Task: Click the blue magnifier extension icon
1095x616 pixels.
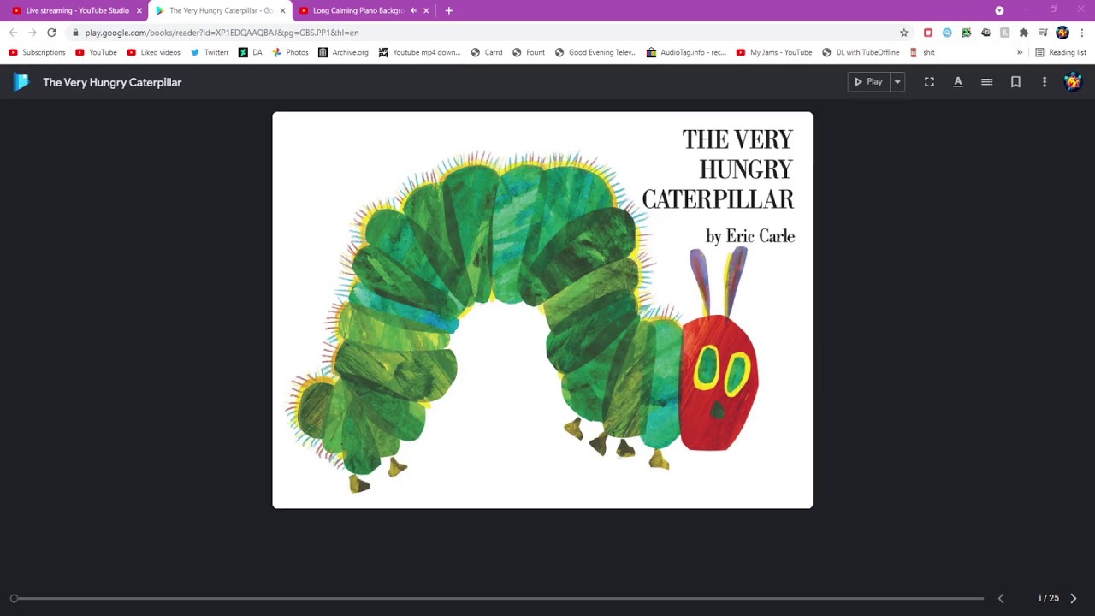Action: tap(947, 33)
